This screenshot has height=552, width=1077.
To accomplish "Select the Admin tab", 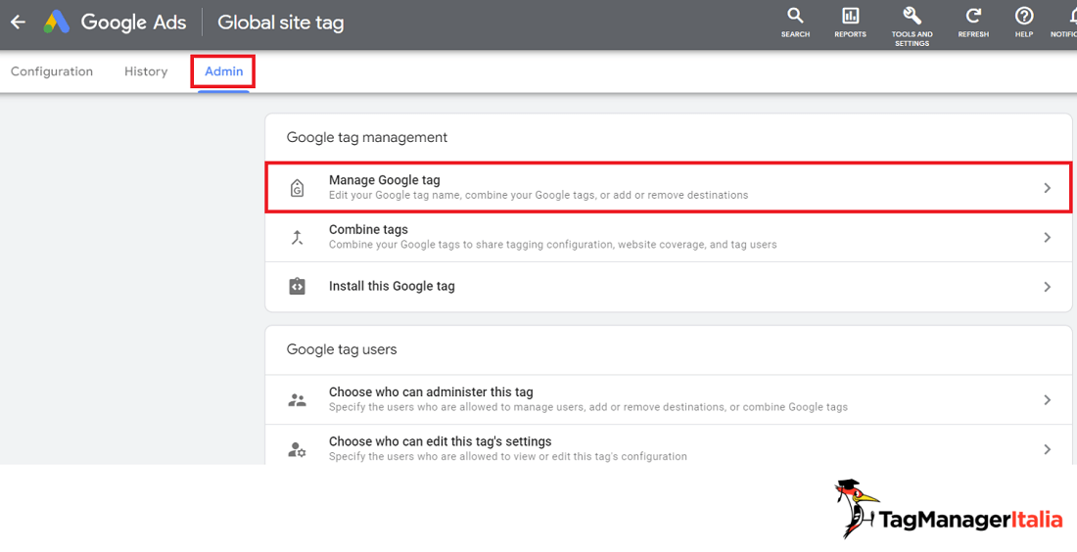I will [224, 71].
